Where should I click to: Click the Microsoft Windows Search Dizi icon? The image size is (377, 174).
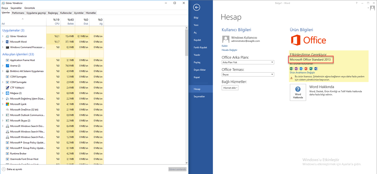click(8, 126)
